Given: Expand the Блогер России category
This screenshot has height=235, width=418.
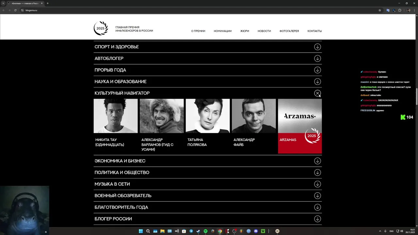Looking at the screenshot, I should (317, 219).
